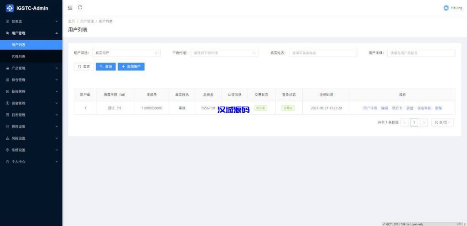
Task: Open the 管理设置 menu item
Action: point(31,126)
